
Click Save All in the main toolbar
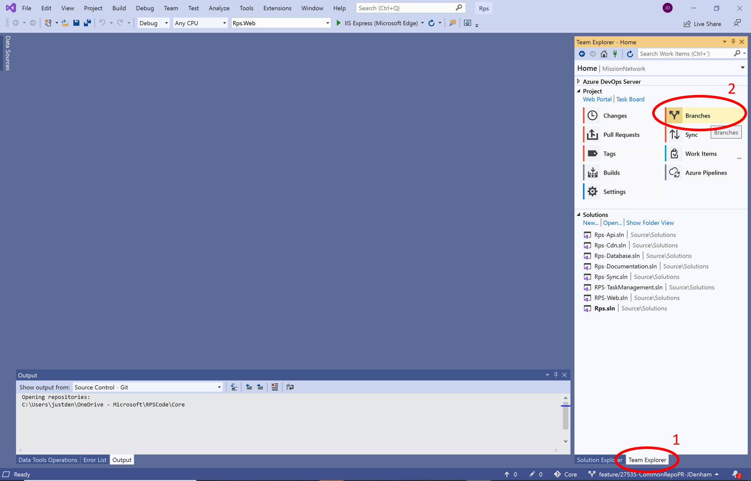click(87, 23)
